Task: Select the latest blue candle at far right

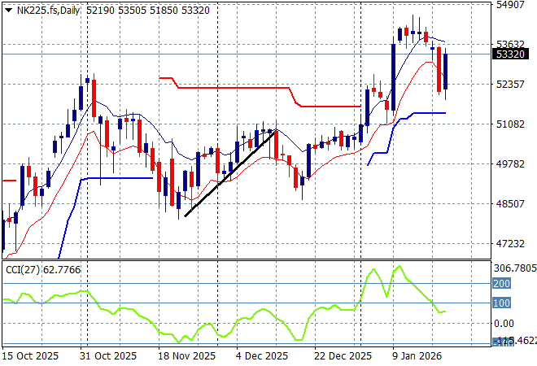Action: 445,72
